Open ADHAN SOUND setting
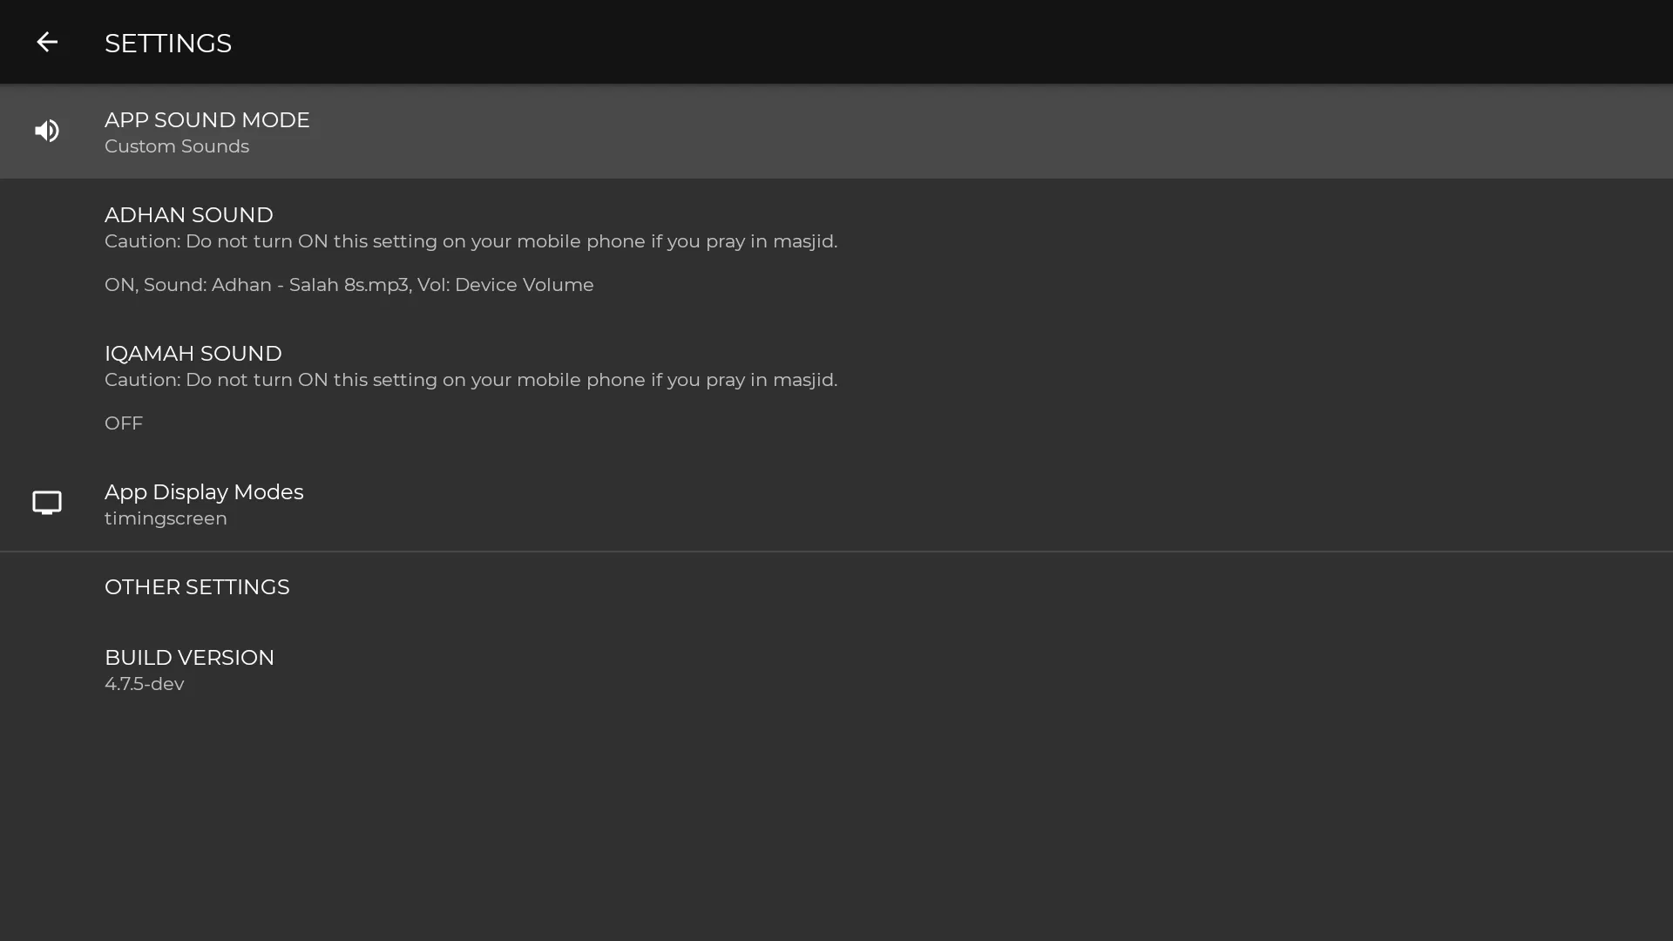This screenshot has height=941, width=1673. click(836, 249)
